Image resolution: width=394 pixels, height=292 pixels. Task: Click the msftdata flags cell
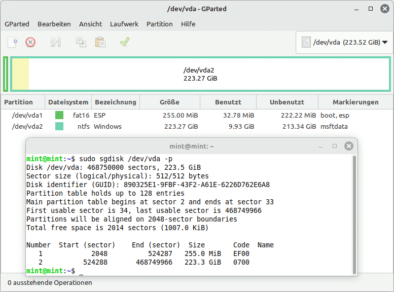coord(334,126)
